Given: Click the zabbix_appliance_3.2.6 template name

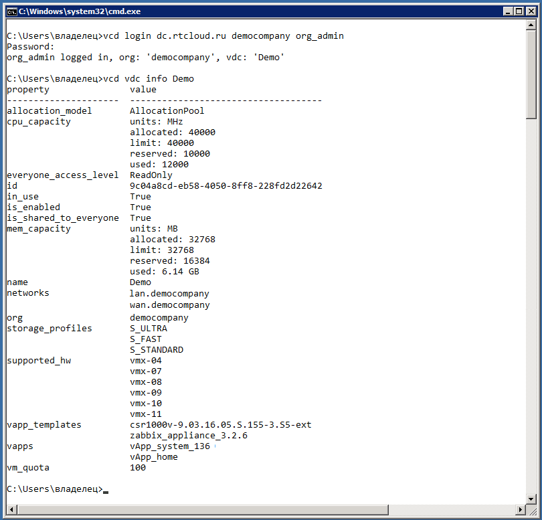Looking at the screenshot, I should (189, 436).
